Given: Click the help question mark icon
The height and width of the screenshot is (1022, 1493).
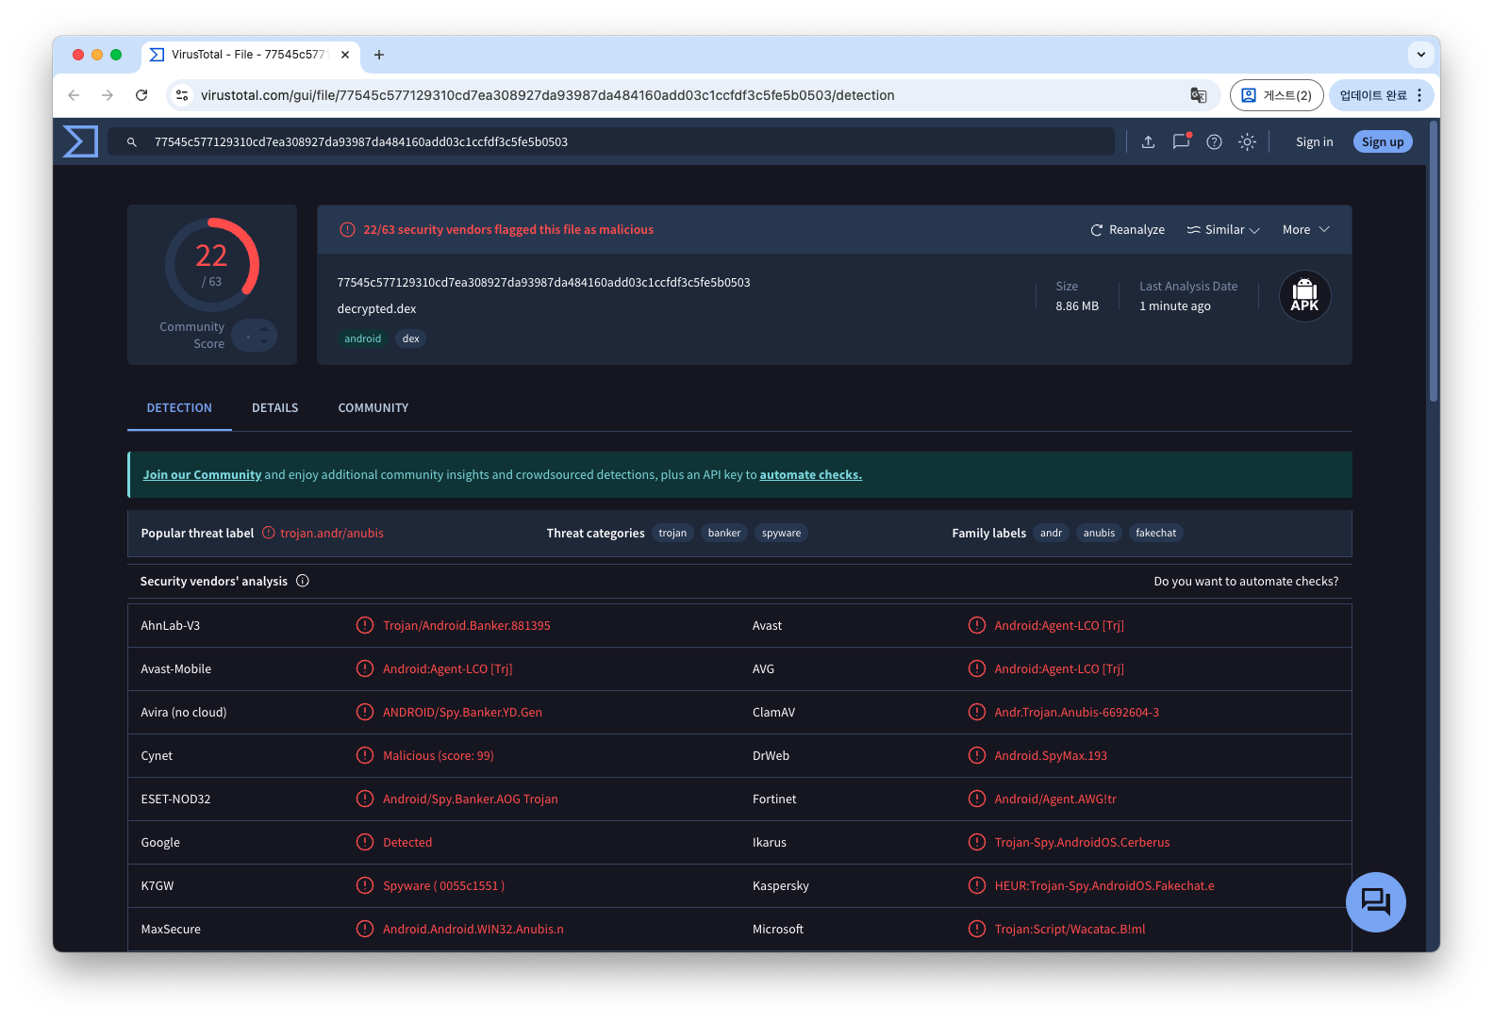Looking at the screenshot, I should 1214,142.
